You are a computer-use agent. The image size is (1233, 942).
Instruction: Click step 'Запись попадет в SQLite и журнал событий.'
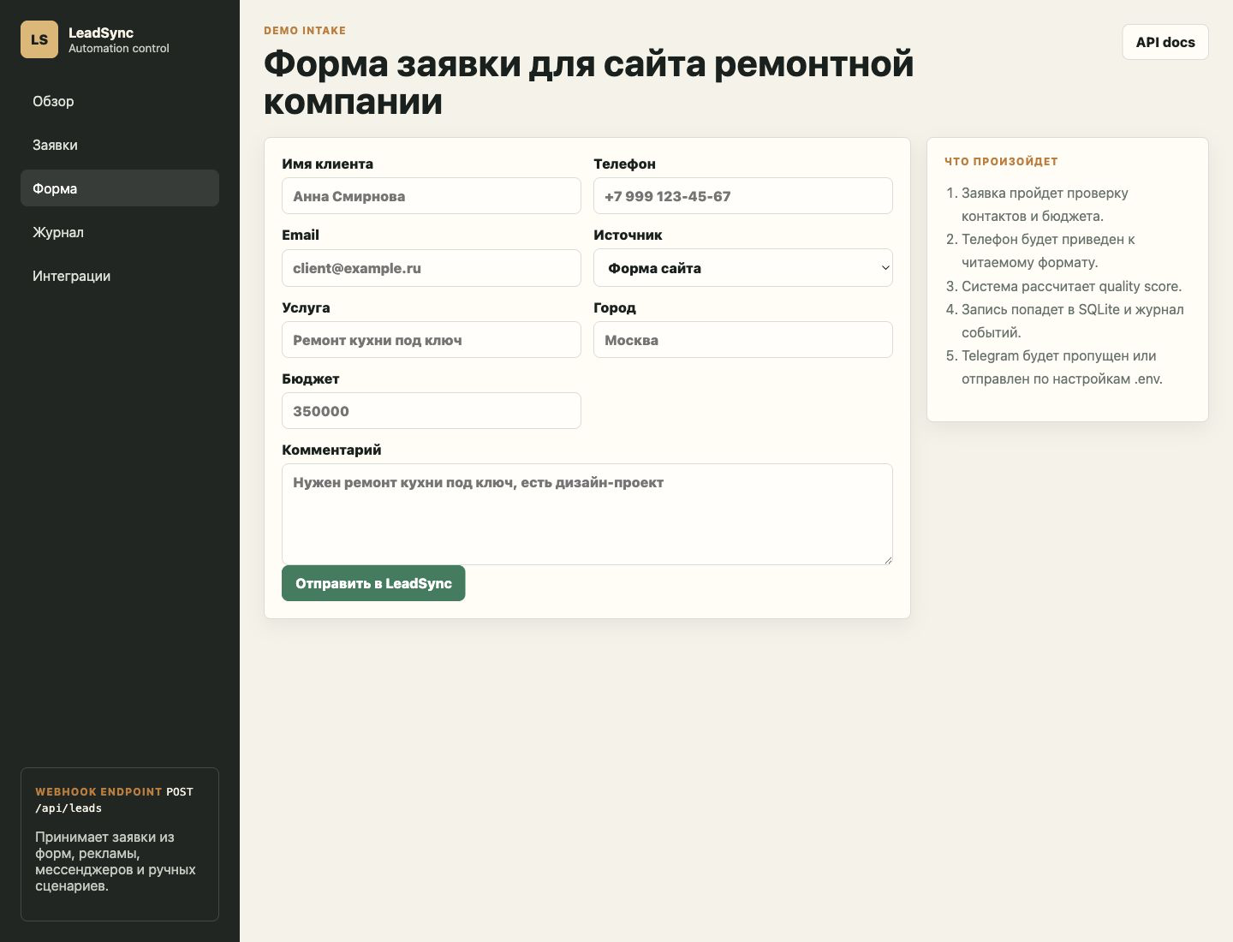pos(1073,321)
